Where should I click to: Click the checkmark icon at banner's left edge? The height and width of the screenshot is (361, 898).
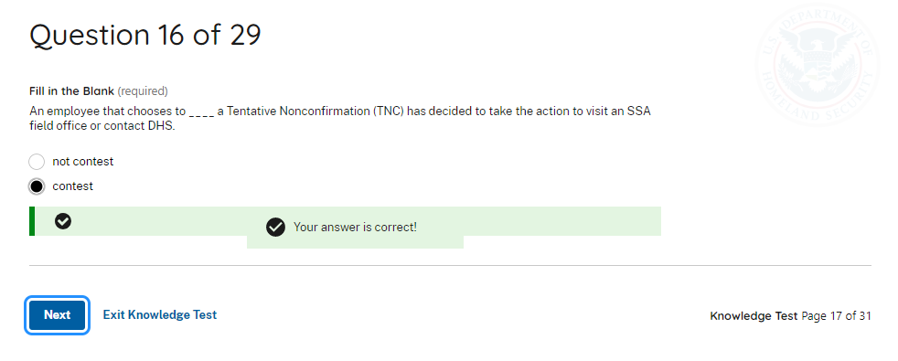63,221
